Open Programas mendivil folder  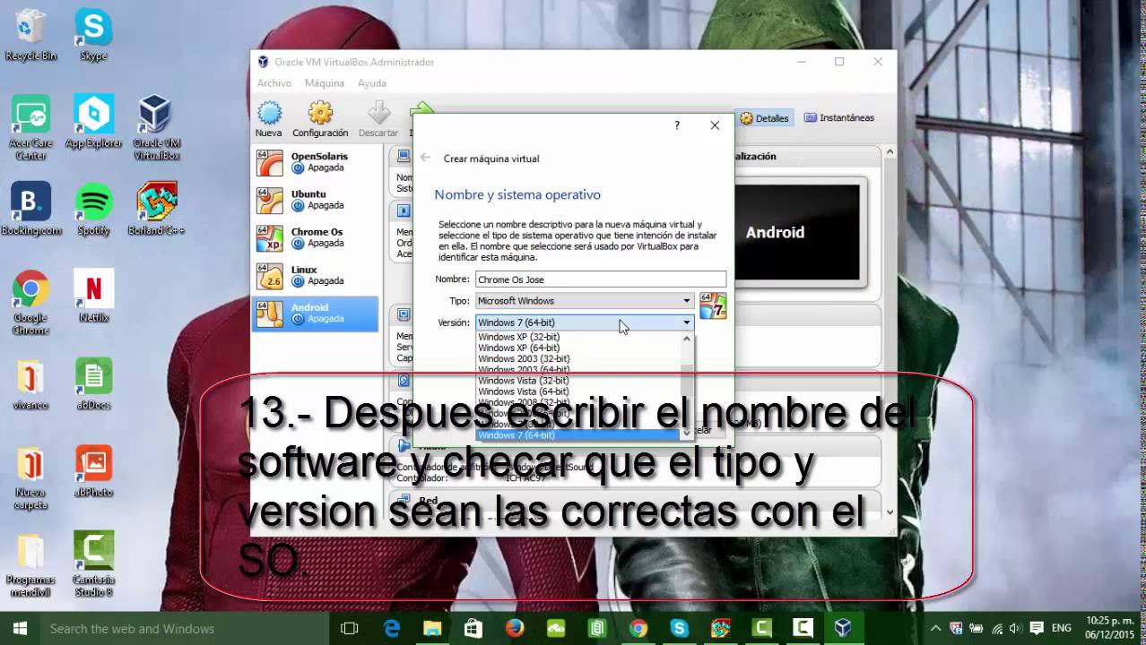pos(30,565)
